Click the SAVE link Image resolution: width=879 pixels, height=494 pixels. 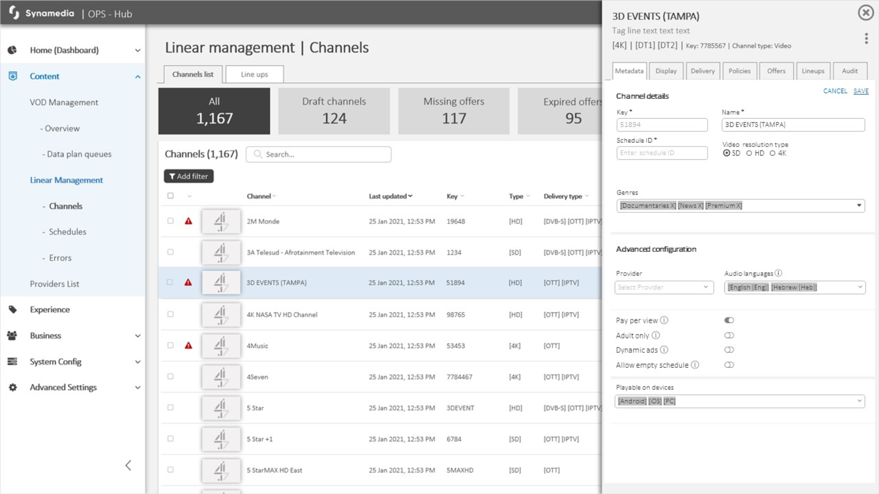coord(861,91)
